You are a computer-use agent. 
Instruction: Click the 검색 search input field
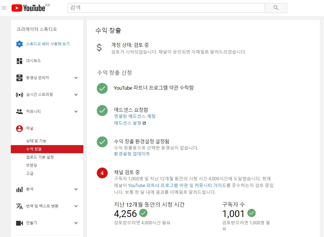(x=166, y=8)
